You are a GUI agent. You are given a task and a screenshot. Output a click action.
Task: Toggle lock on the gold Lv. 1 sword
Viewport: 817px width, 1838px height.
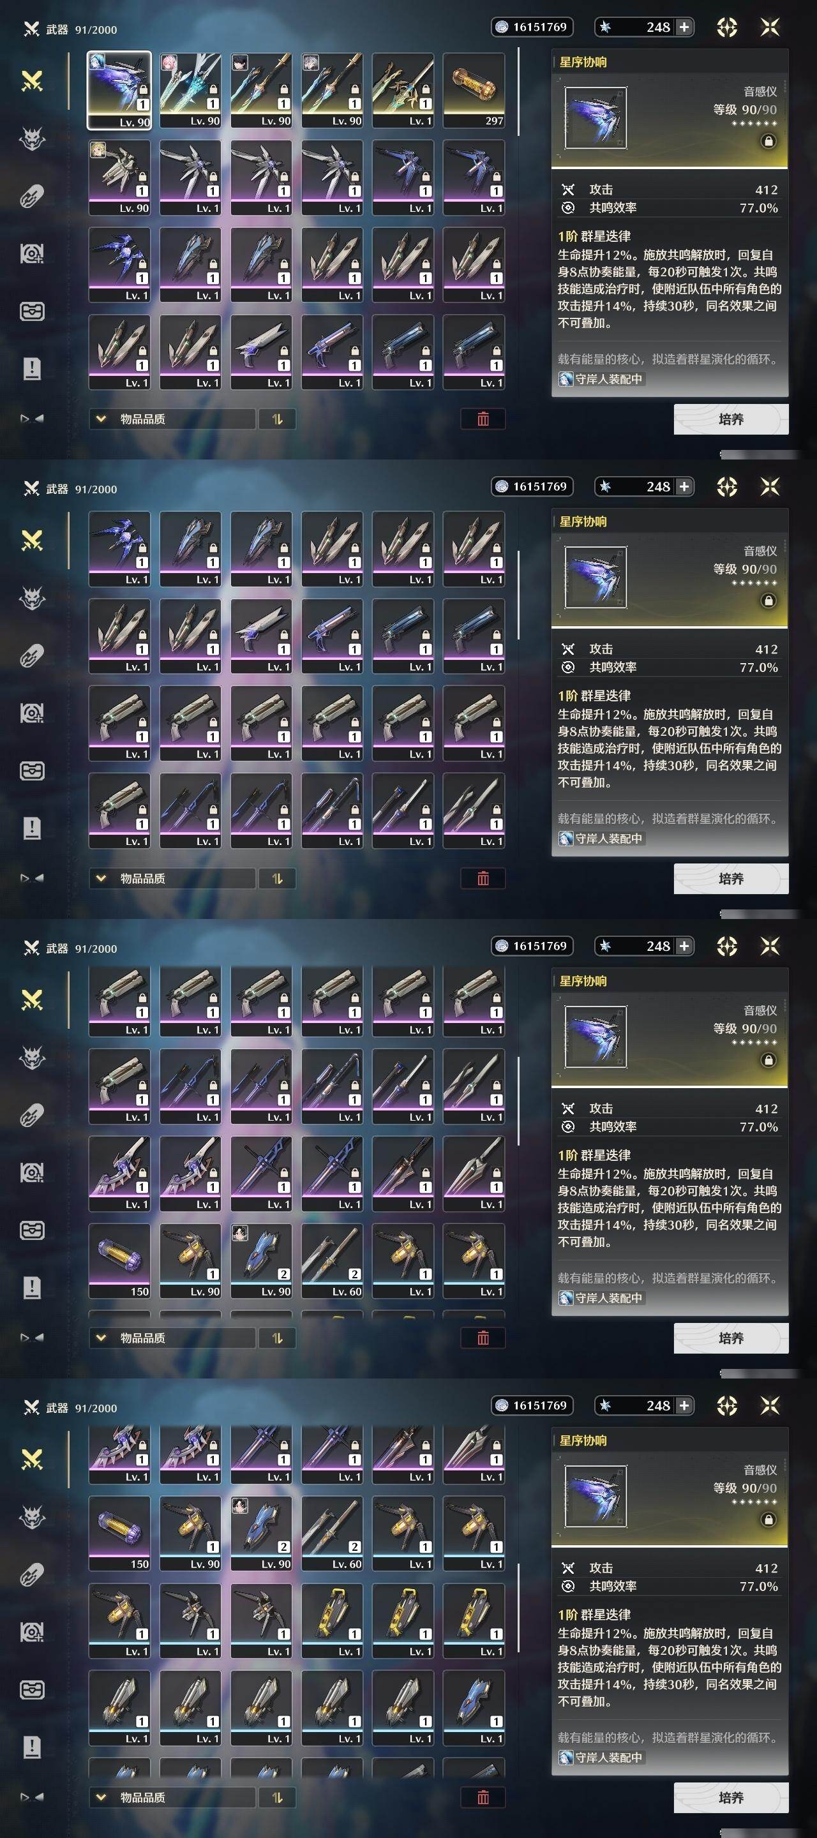point(426,89)
